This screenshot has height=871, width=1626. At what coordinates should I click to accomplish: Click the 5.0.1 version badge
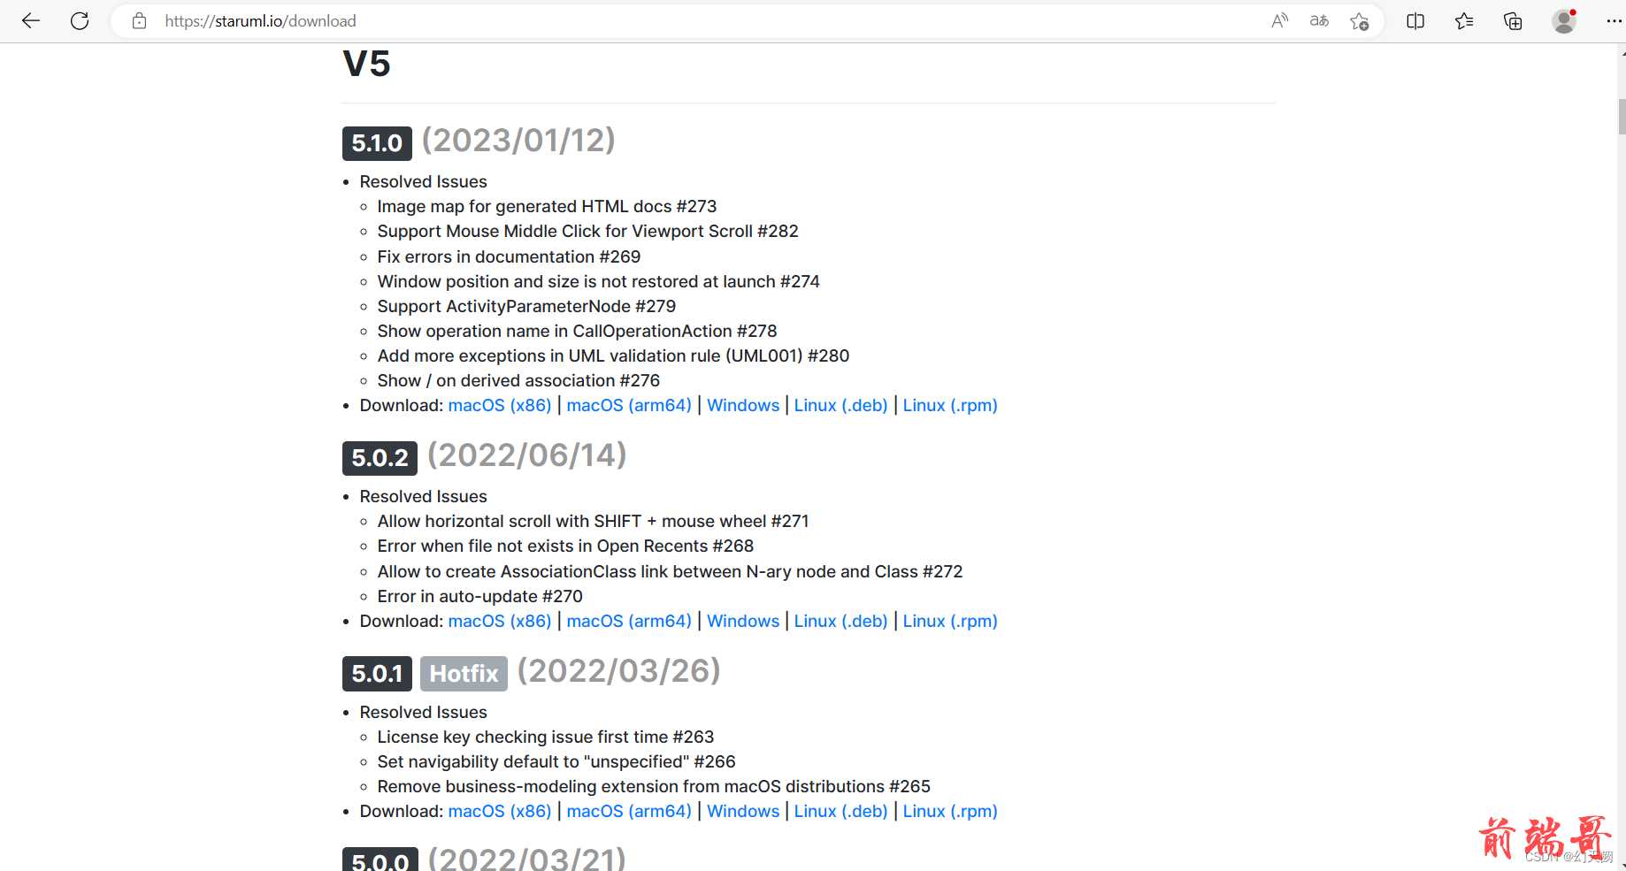click(377, 674)
